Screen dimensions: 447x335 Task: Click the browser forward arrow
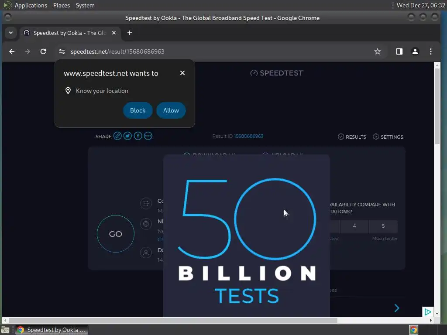pos(28,51)
